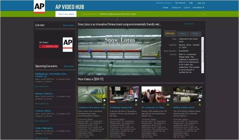
Task: Click the Story Number value in Overview
Action: coord(184,51)
